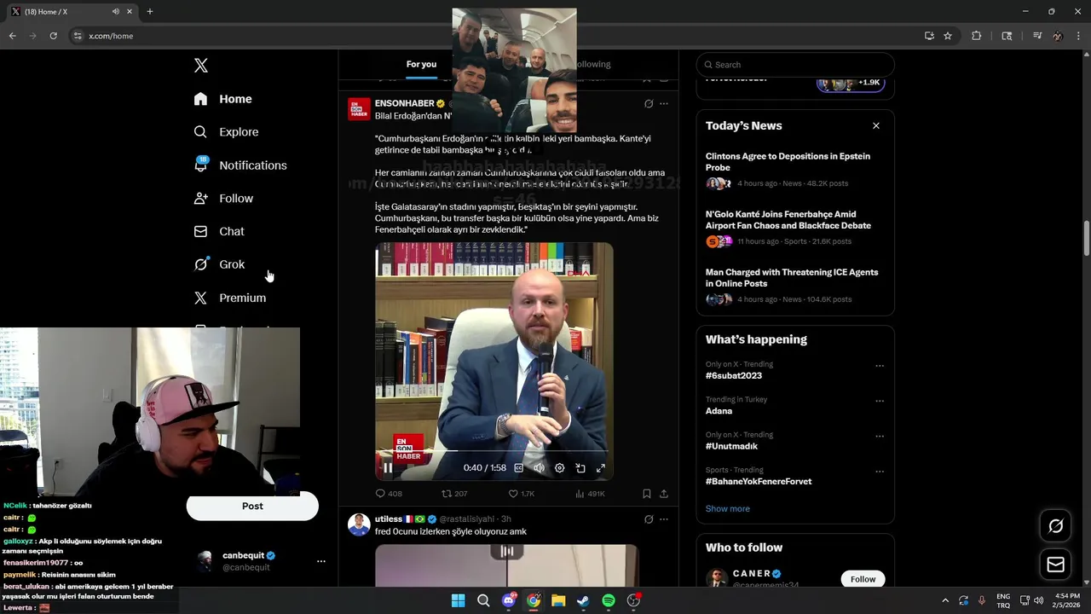Click the X logo in the sidebar
Viewport: 1091px width, 614px height.
200,66
